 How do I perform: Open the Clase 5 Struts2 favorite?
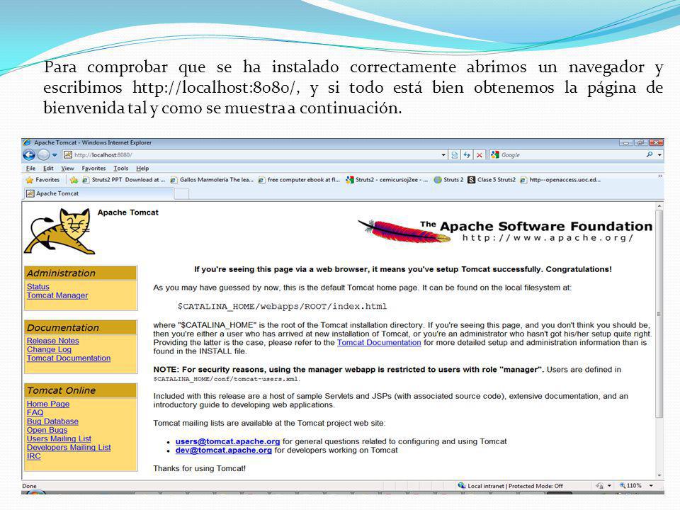492,179
